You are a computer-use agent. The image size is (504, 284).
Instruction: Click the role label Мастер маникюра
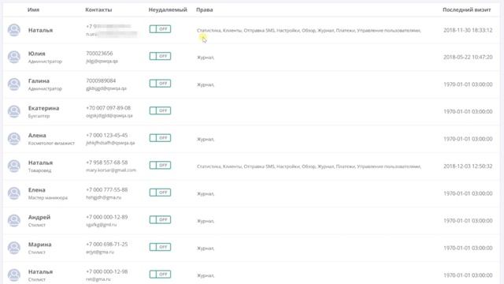click(48, 198)
